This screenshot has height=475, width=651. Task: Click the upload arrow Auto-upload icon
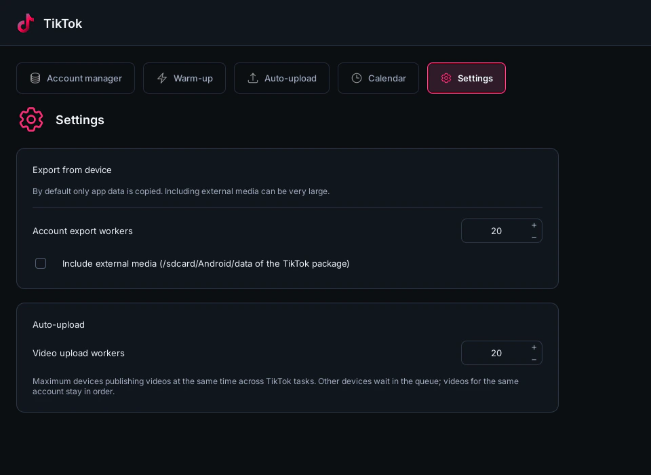pos(253,78)
